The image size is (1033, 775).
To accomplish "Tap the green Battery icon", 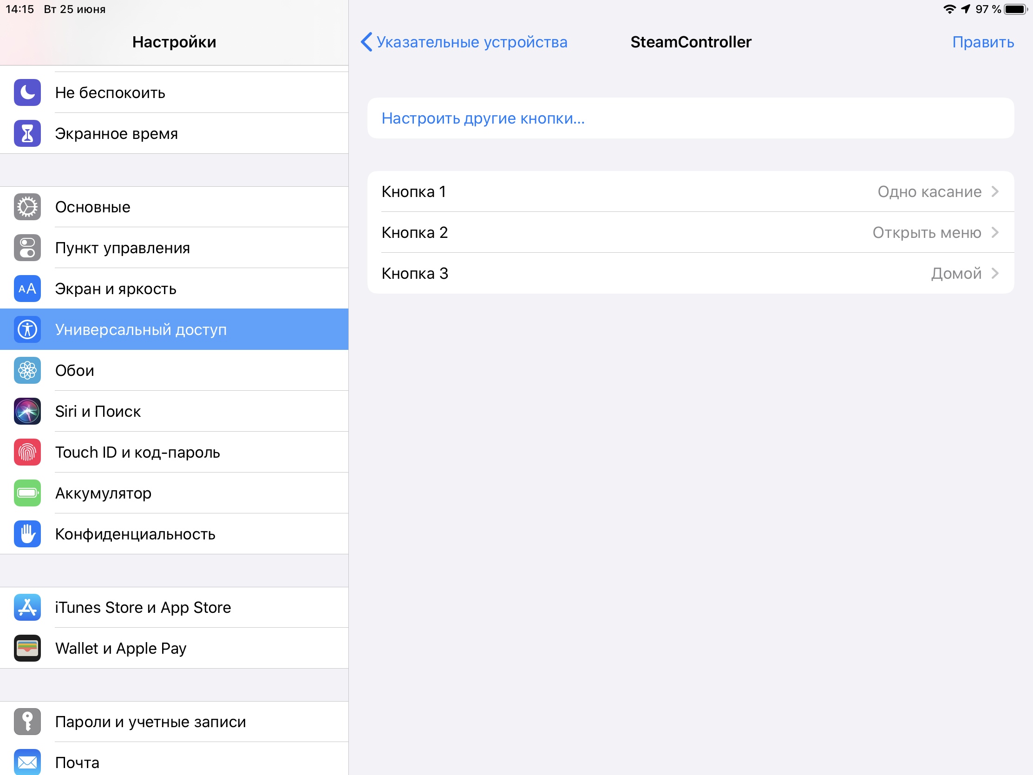I will 27,493.
